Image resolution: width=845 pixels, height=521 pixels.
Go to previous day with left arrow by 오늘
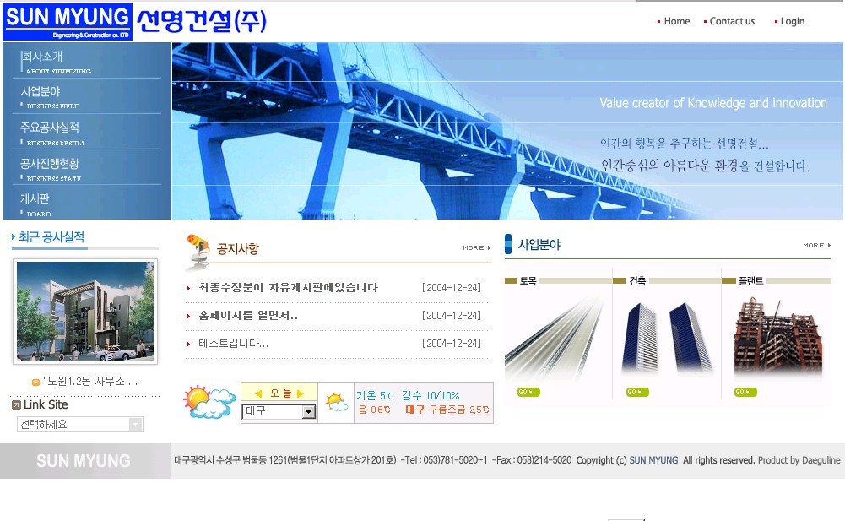(258, 393)
